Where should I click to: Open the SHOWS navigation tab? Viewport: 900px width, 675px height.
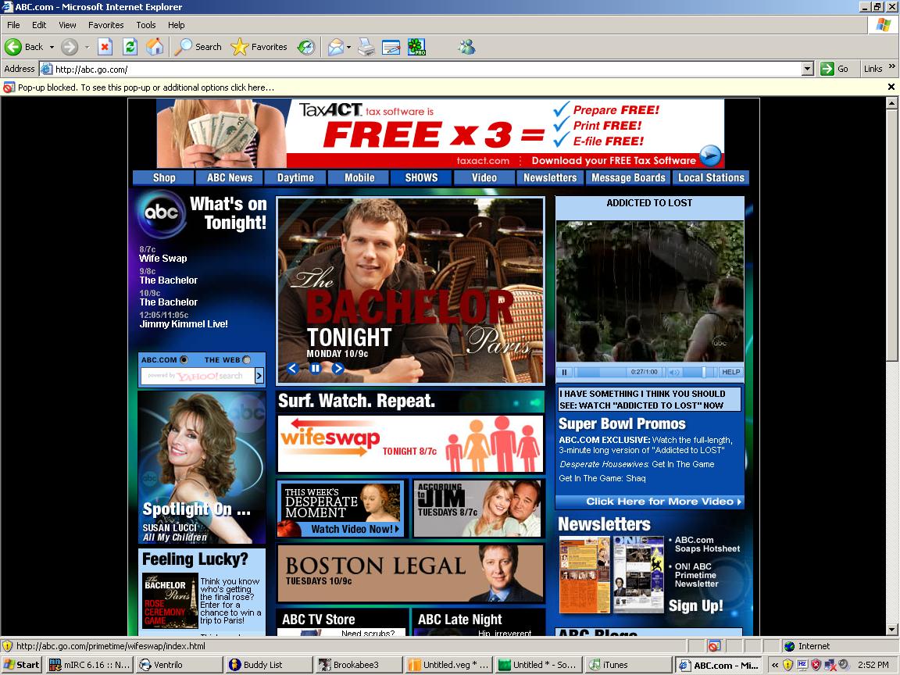pos(421,177)
